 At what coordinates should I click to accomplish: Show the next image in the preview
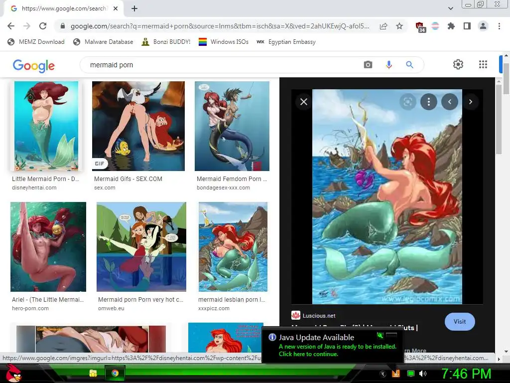point(470,102)
